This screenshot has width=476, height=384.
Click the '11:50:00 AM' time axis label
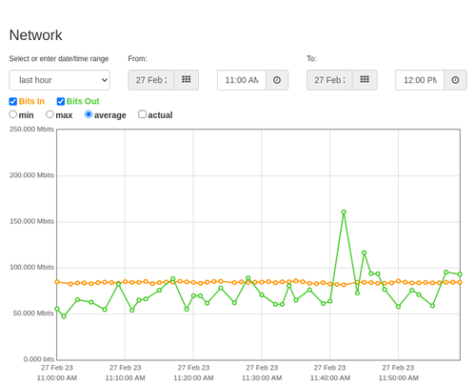pos(399,378)
